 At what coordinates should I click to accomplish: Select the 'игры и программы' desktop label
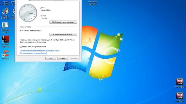[x=5, y=3]
